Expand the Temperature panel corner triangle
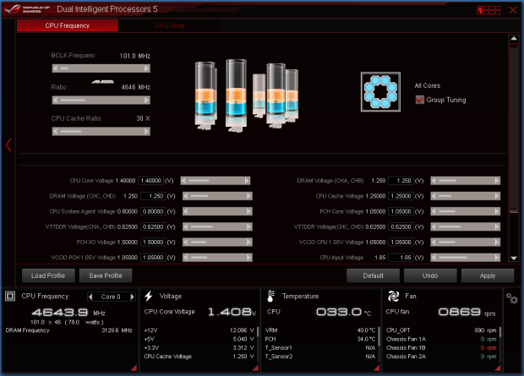Image resolution: width=524 pixels, height=376 pixels. coord(376,368)
